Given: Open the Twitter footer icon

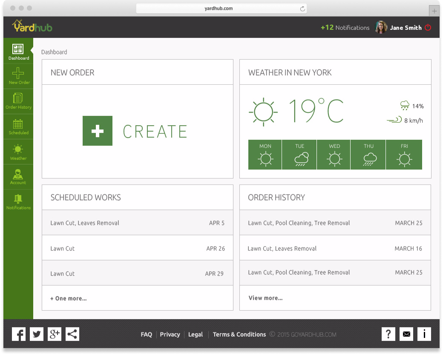Looking at the screenshot, I should (x=37, y=334).
